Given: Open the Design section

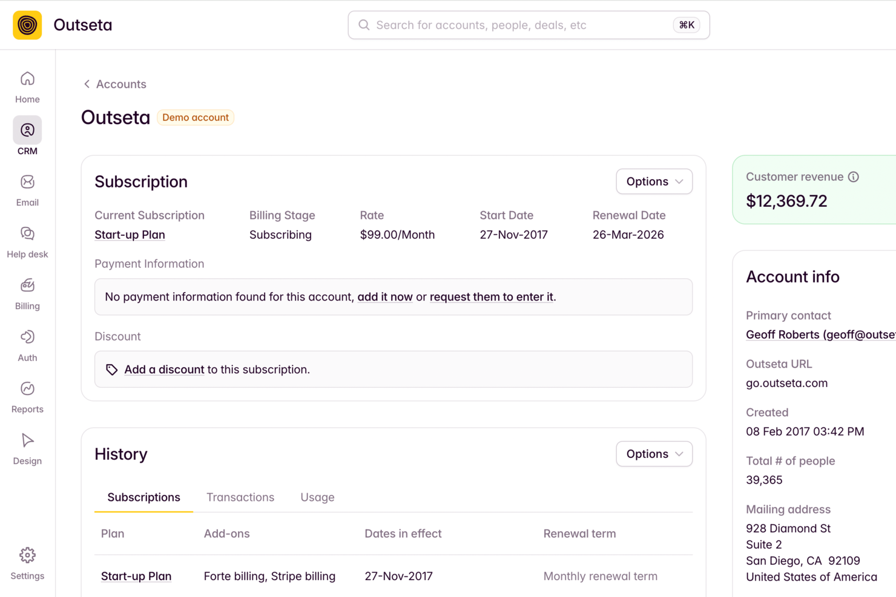Looking at the screenshot, I should pyautogui.click(x=27, y=445).
